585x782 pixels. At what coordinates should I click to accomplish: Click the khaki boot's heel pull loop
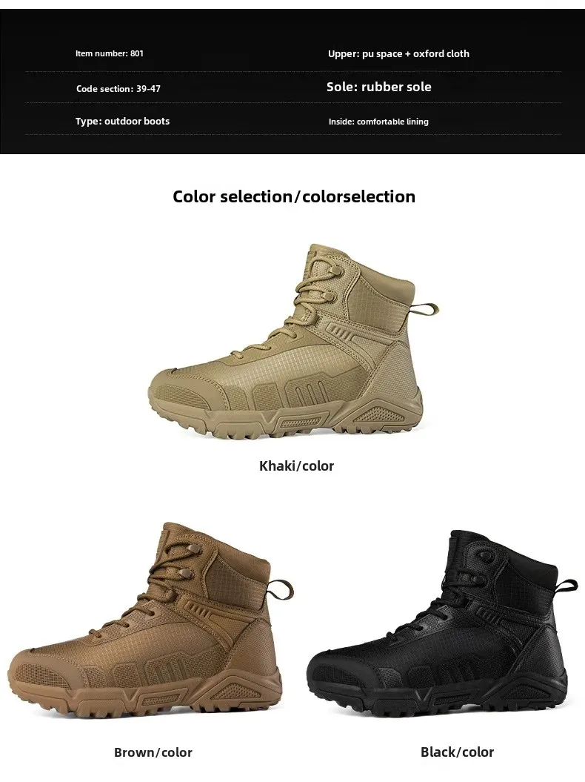point(426,308)
